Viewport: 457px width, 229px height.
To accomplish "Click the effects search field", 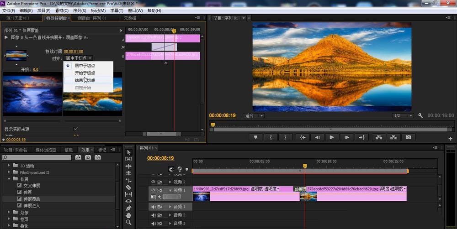I will (37, 157).
